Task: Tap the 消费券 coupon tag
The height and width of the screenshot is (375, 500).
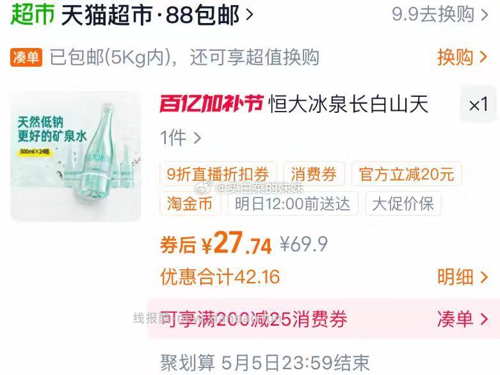Action: click(314, 174)
